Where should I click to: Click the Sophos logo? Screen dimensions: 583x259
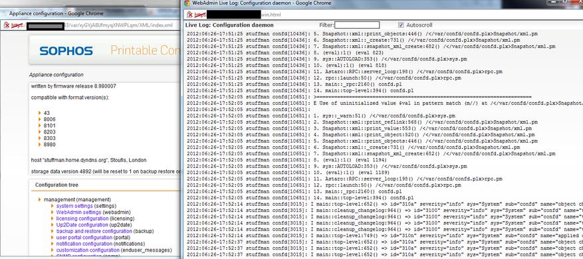click(66, 51)
